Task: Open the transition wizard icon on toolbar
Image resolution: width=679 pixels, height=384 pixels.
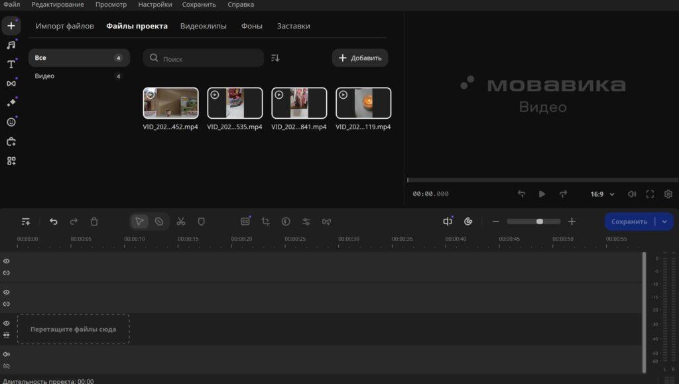Action: [x=326, y=222]
